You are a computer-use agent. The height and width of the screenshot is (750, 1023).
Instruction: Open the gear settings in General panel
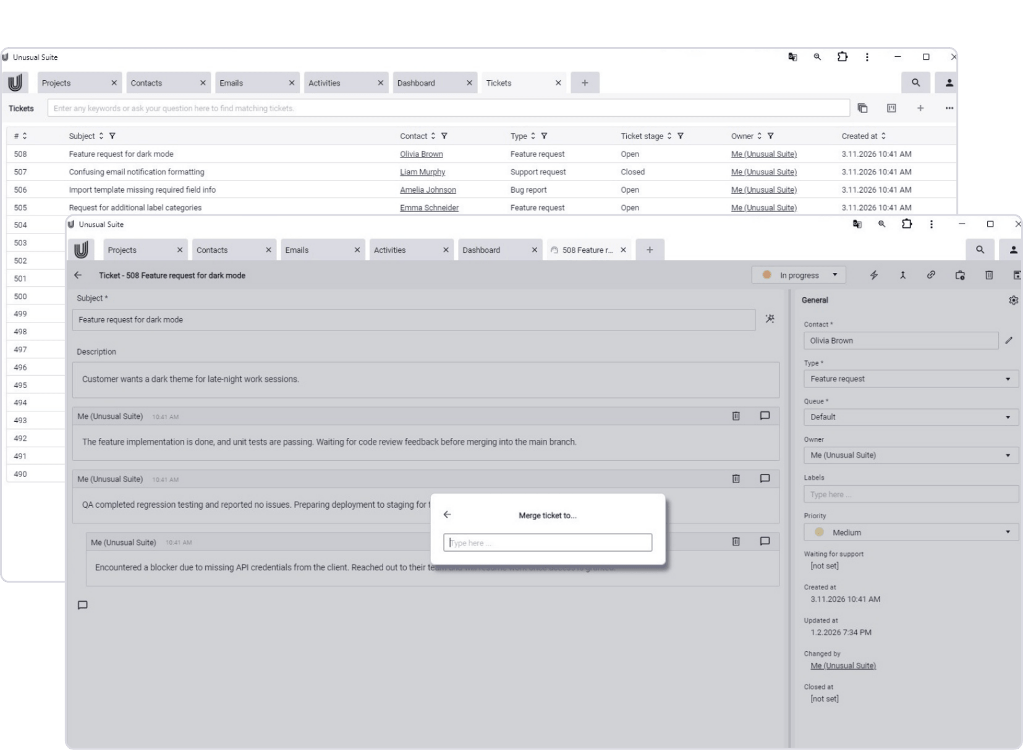pyautogui.click(x=1013, y=300)
